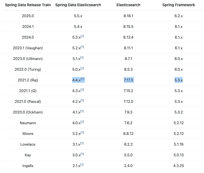Open footnote [1] link beside highlighted 4.4.x
The image size is (204, 173).
pos(82,79)
